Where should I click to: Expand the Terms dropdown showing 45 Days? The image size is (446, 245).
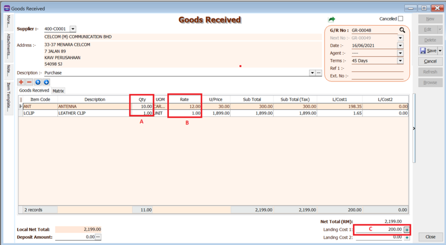coord(400,61)
